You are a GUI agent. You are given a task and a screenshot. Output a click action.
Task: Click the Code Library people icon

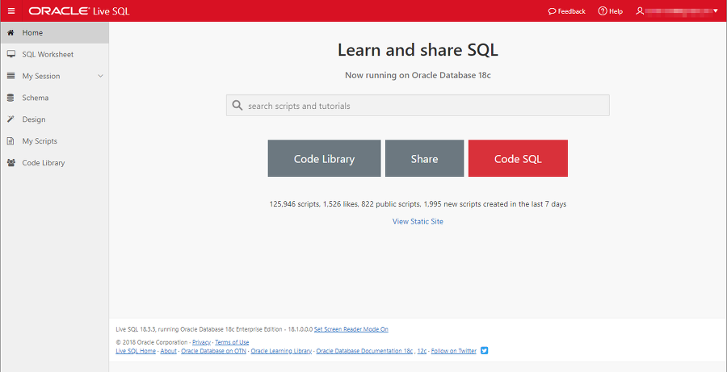click(x=11, y=163)
